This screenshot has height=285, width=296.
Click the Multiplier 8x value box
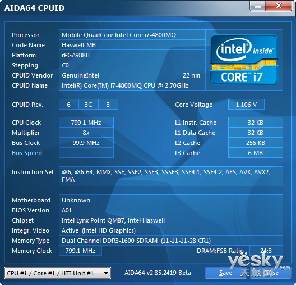pyautogui.click(x=86, y=133)
